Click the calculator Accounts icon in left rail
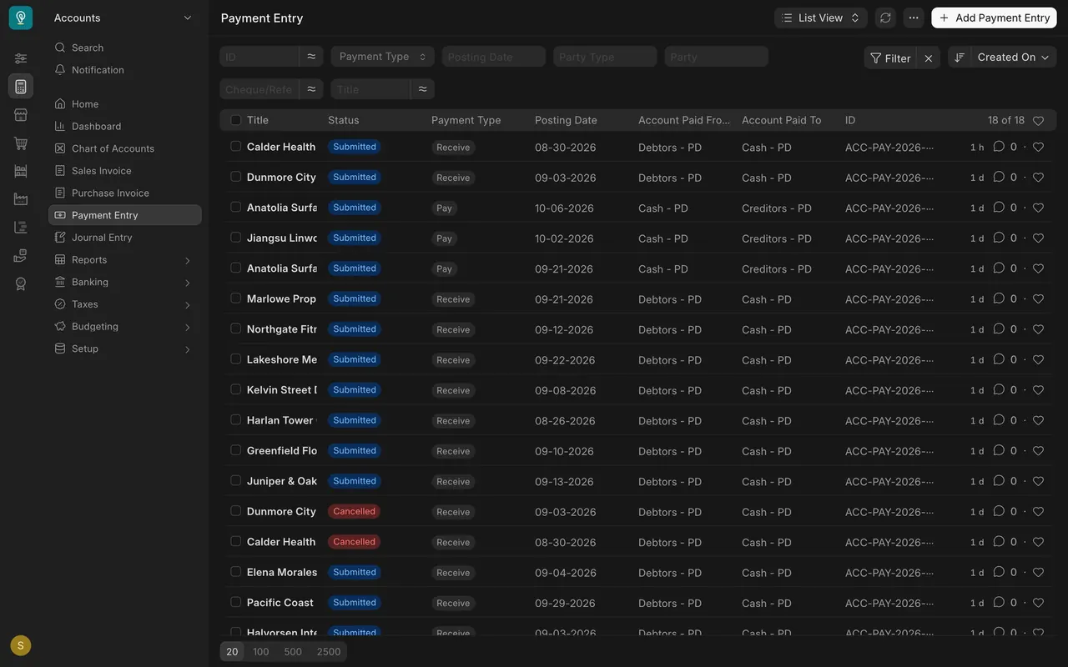The image size is (1068, 667). 21,87
